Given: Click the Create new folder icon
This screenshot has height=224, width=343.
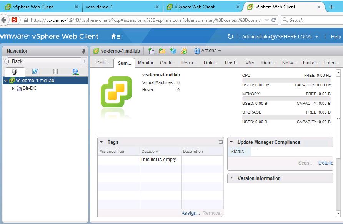Looking at the screenshot, I should (x=162, y=51).
